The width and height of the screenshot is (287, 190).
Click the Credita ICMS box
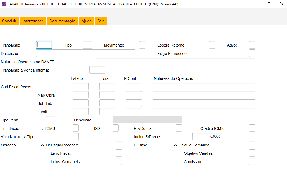pos(252,128)
